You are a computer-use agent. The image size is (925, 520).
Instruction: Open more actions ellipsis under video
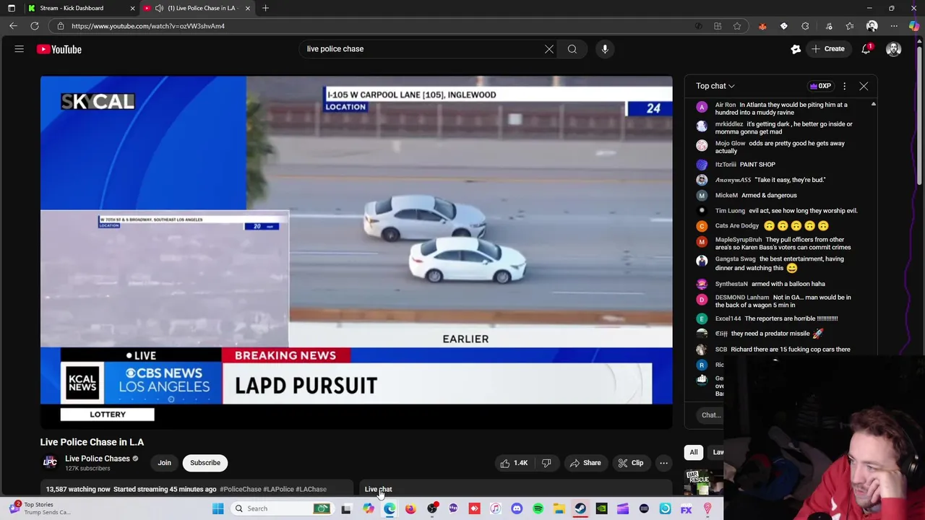pyautogui.click(x=663, y=463)
